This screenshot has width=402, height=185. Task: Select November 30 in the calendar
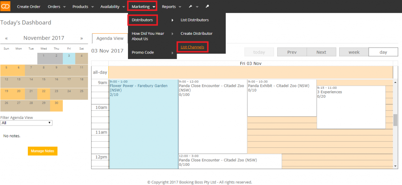57,106
